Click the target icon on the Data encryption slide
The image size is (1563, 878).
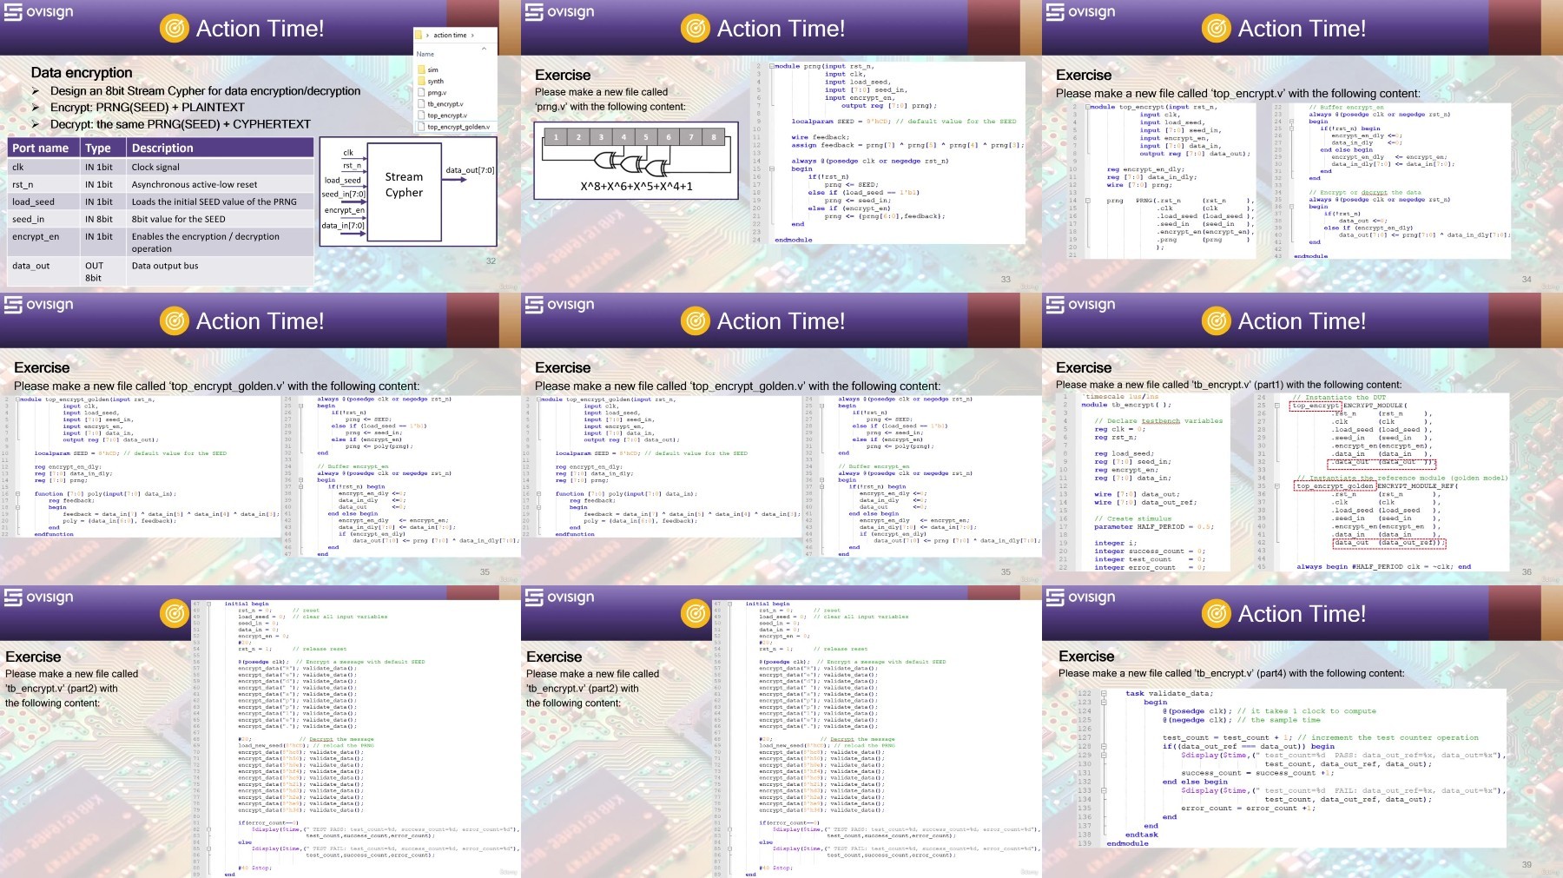pyautogui.click(x=175, y=29)
